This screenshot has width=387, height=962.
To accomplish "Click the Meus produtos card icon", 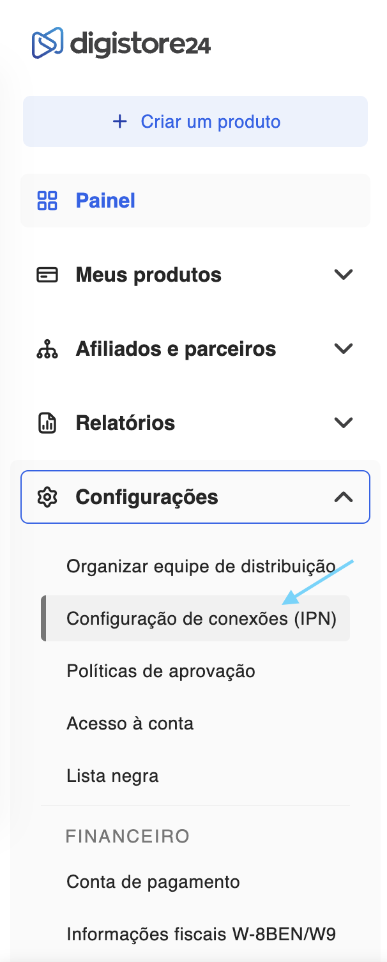I will point(47,275).
